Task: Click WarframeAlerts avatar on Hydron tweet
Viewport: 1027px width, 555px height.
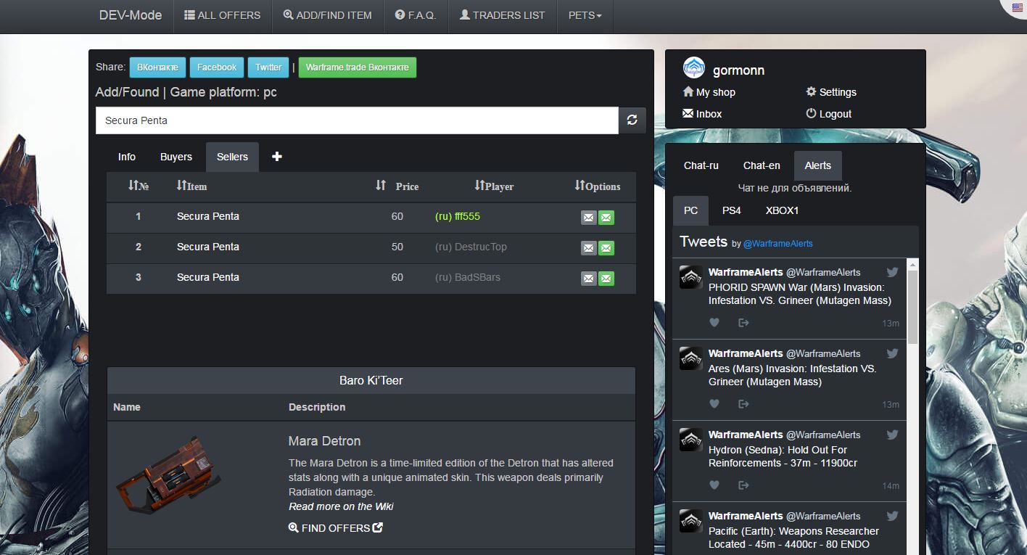Action: pyautogui.click(x=690, y=440)
